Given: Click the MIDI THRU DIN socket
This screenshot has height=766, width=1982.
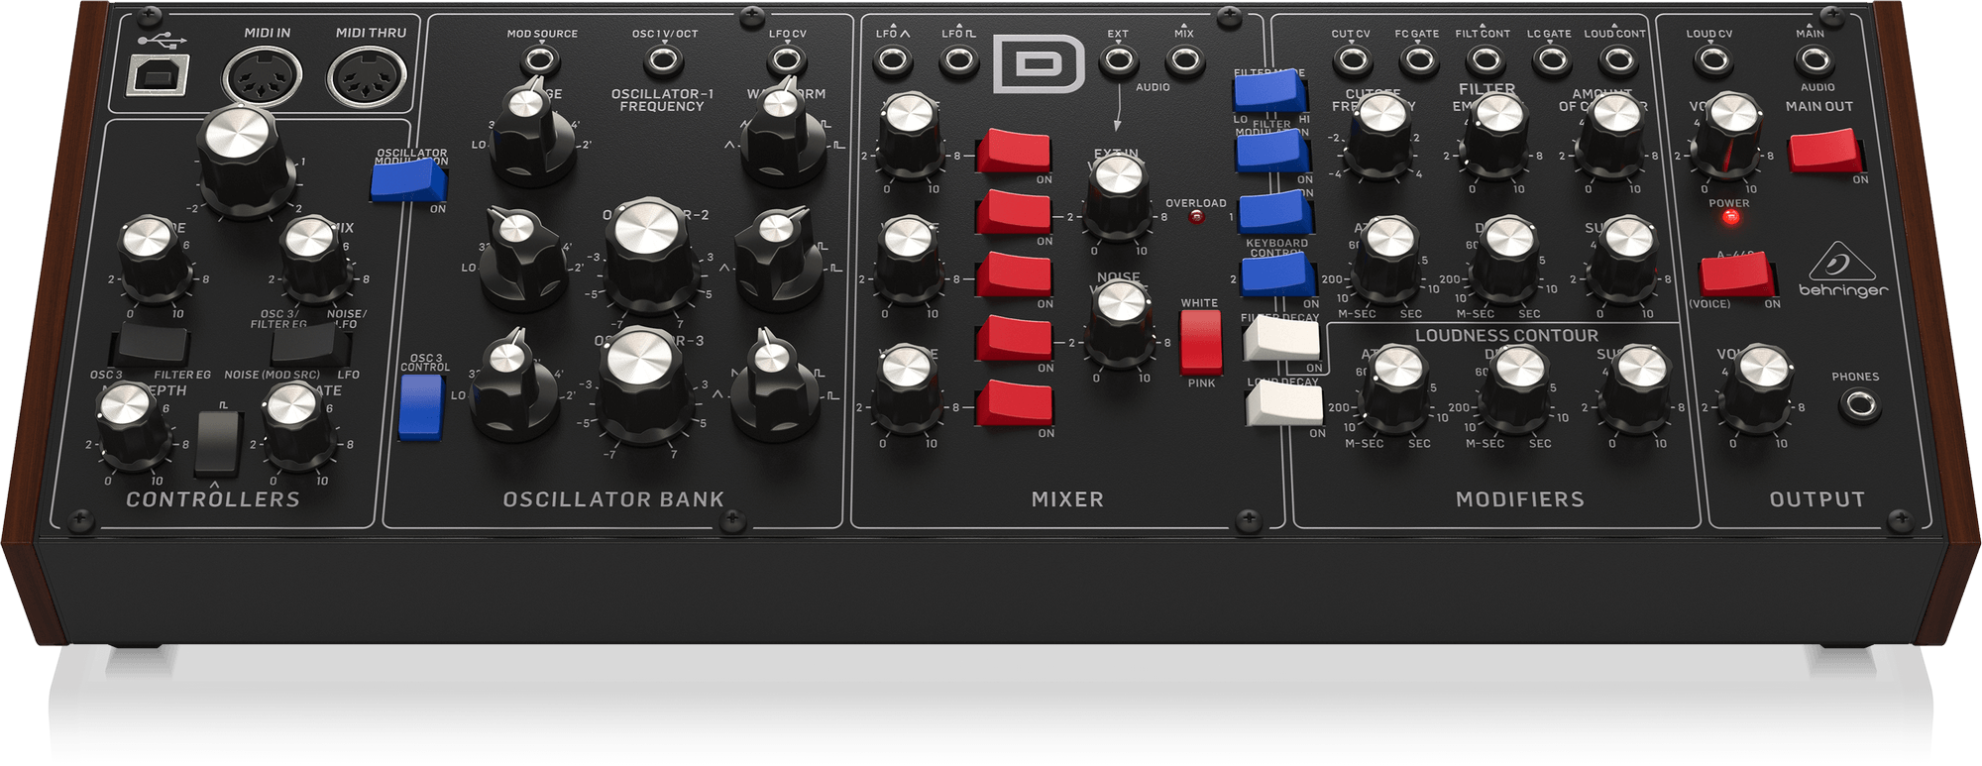Looking at the screenshot, I should point(368,77).
